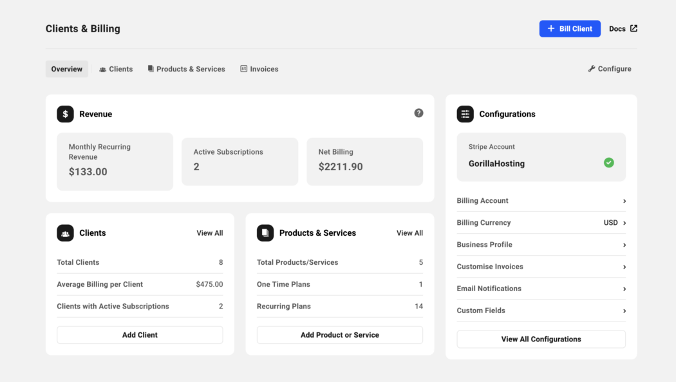Switch to the Clients tab
Image resolution: width=676 pixels, height=382 pixels.
(x=116, y=68)
